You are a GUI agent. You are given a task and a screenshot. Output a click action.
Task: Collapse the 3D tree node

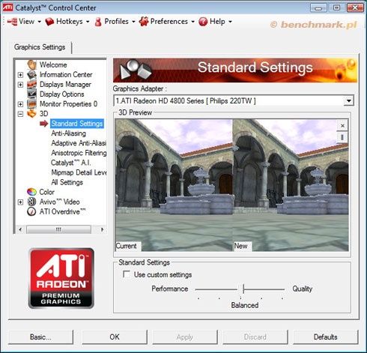[x=20, y=114]
